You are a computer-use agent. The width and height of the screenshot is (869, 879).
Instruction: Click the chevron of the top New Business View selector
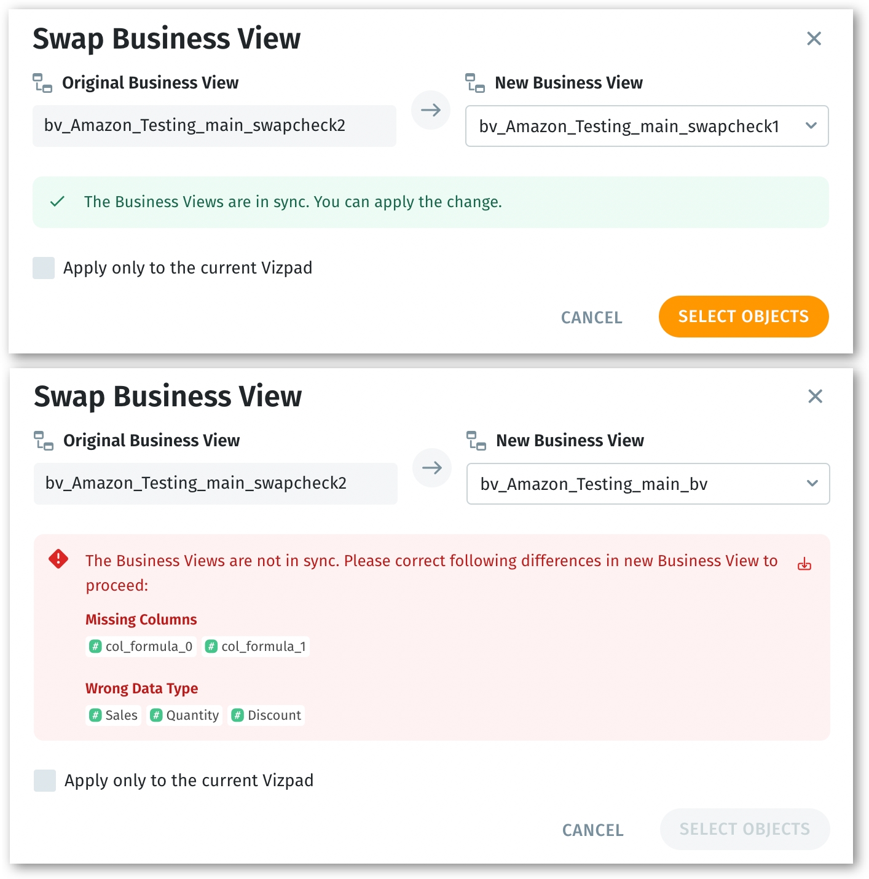pos(811,126)
